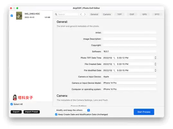This screenshot has width=173, height=129.
Task: Click the File Modified Date field
Action: coord(128,70)
